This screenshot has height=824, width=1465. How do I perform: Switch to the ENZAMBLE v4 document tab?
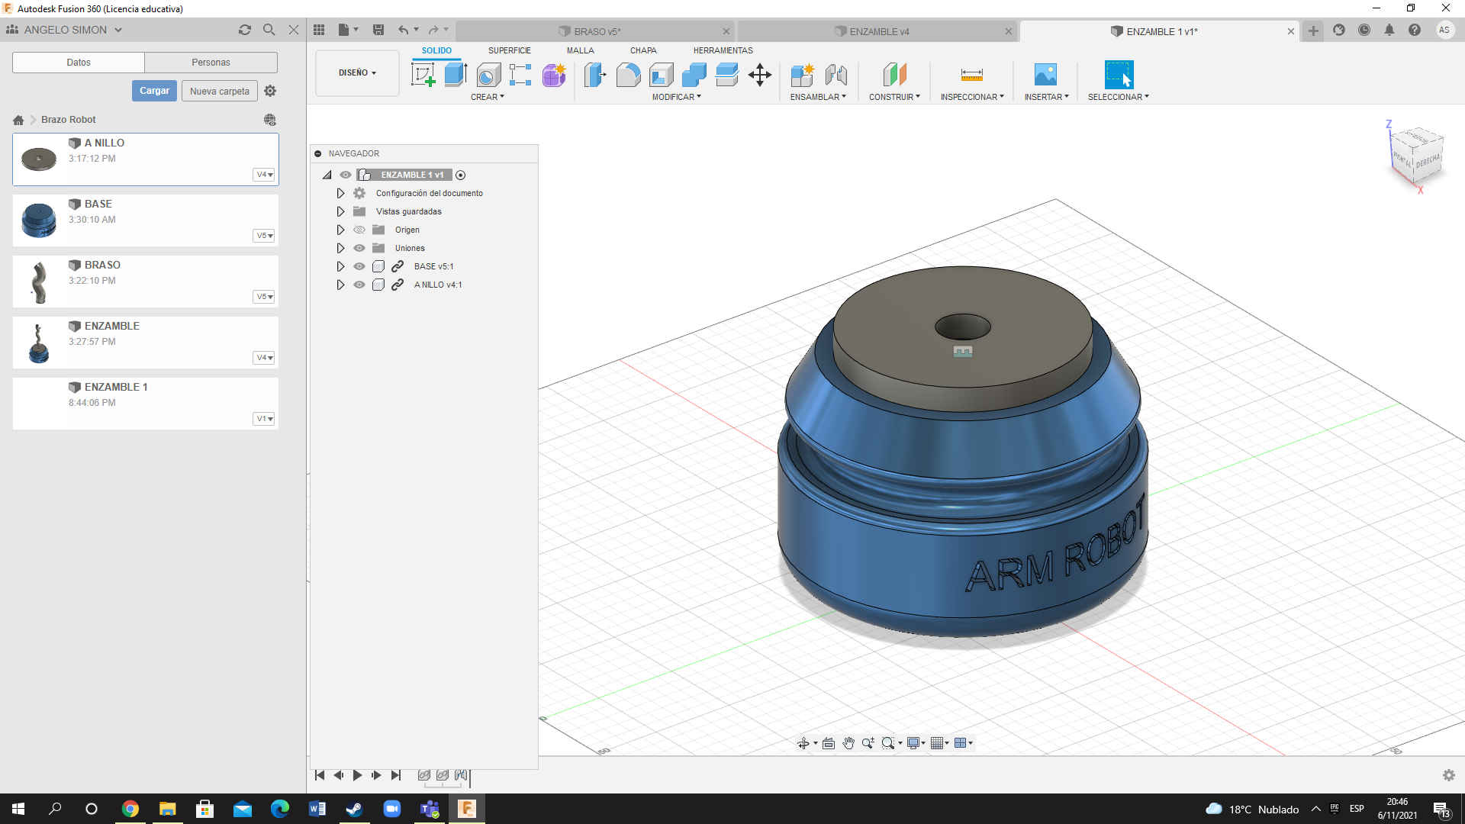(879, 31)
